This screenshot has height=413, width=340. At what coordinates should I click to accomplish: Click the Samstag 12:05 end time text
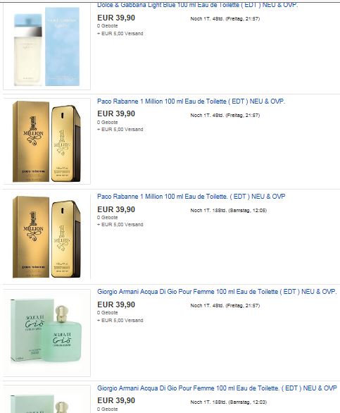pyautogui.click(x=247, y=211)
